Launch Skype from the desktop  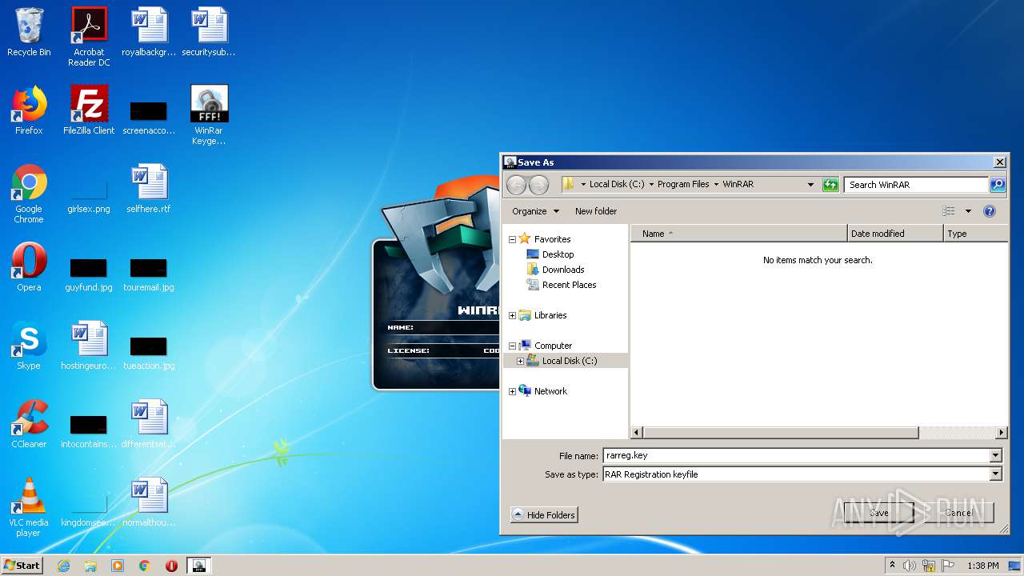point(29,346)
